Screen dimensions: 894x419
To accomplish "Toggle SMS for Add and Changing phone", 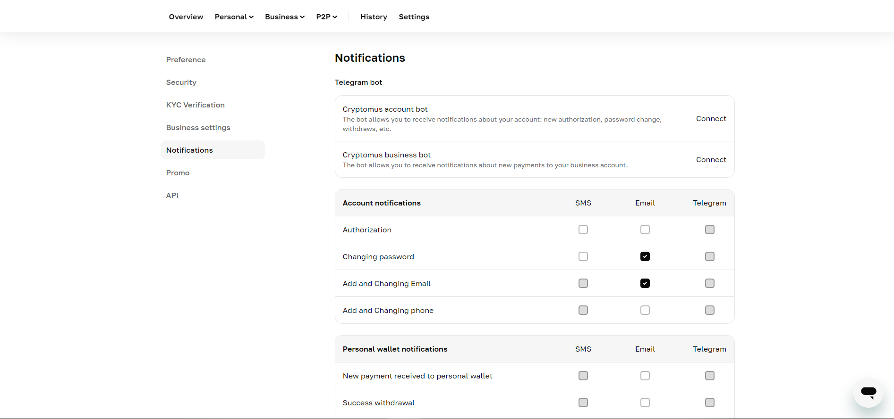I will (583, 310).
